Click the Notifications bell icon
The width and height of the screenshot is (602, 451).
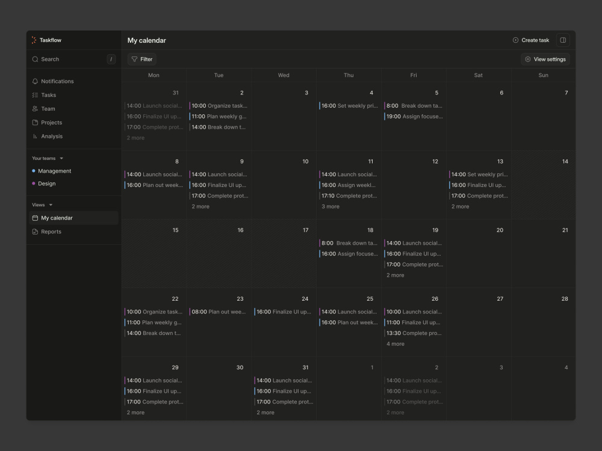[35, 81]
